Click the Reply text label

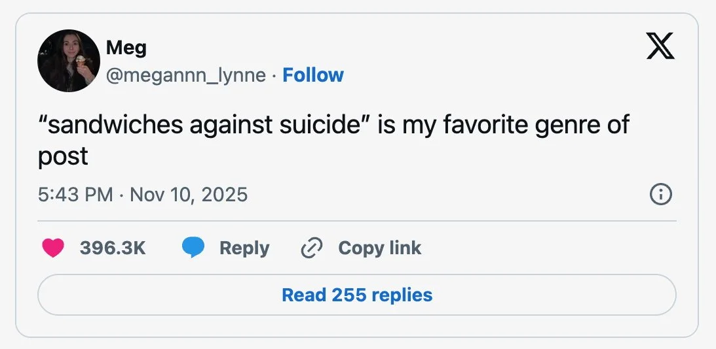(244, 248)
